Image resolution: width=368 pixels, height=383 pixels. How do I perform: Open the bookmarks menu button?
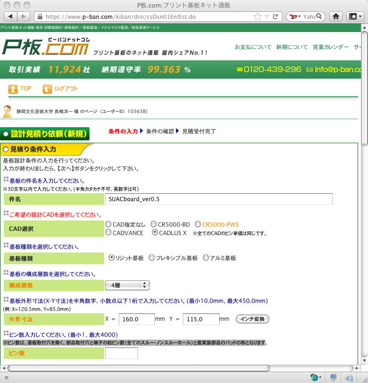point(355,16)
